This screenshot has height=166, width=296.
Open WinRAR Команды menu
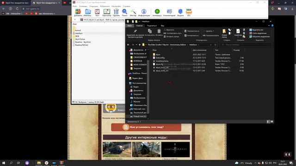pos(83,6)
